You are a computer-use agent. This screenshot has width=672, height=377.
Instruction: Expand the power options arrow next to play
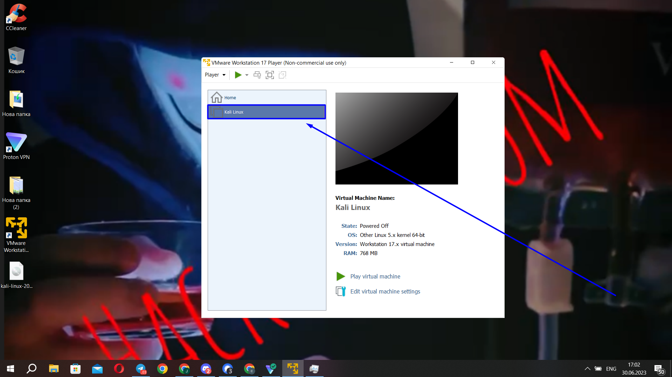pyautogui.click(x=247, y=75)
